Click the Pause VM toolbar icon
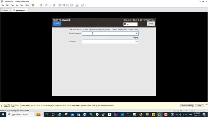This screenshot has height=117, width=208. (x=33, y=5)
